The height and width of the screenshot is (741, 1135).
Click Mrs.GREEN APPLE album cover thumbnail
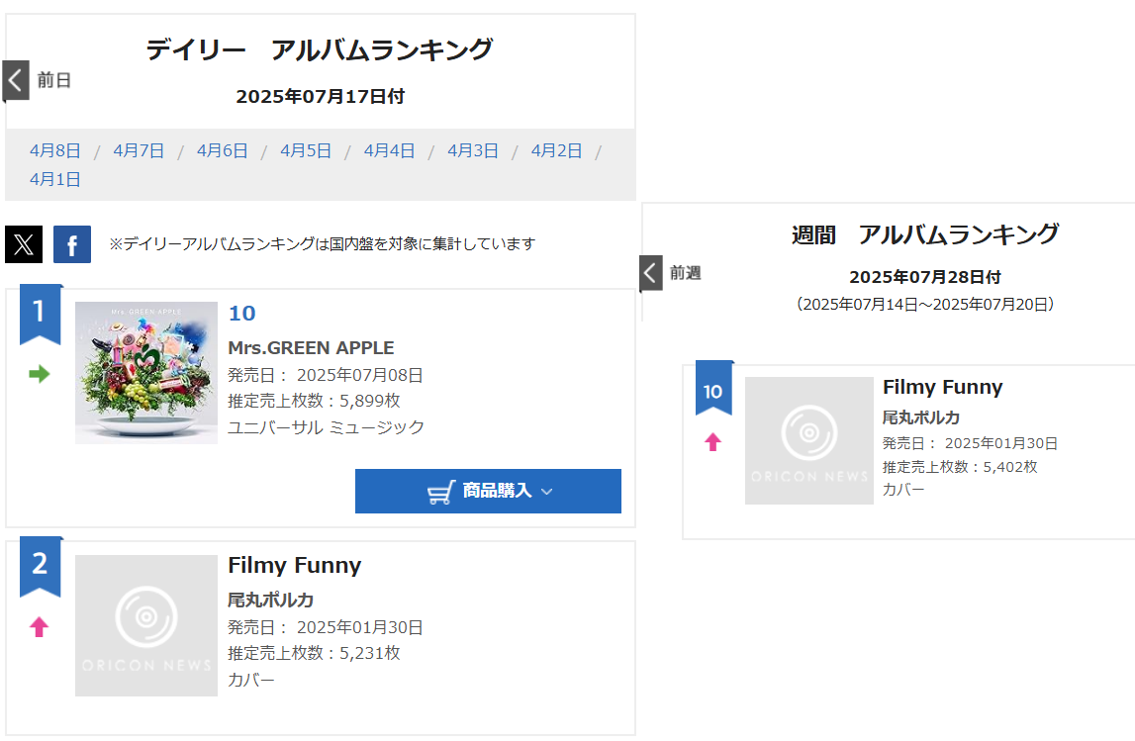[146, 373]
